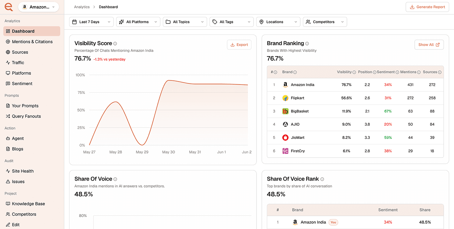Click the Jun 1 chart axis label

pos(221,152)
